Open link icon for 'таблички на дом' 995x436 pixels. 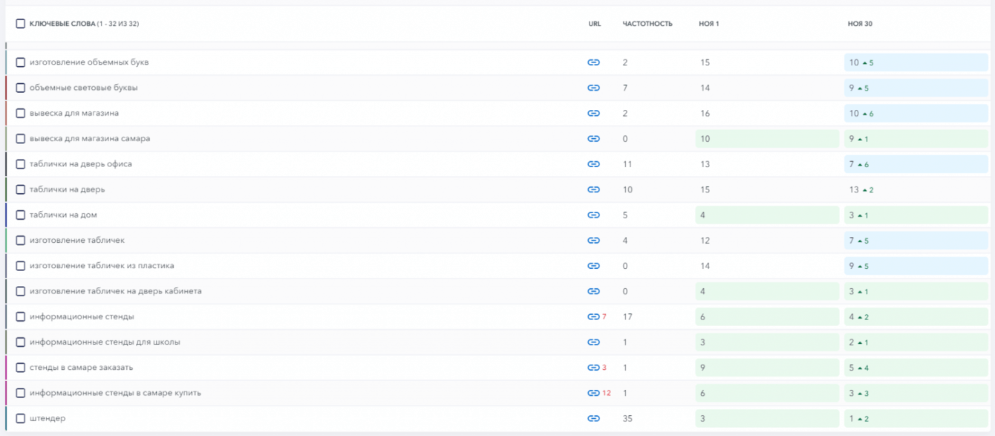pos(593,215)
